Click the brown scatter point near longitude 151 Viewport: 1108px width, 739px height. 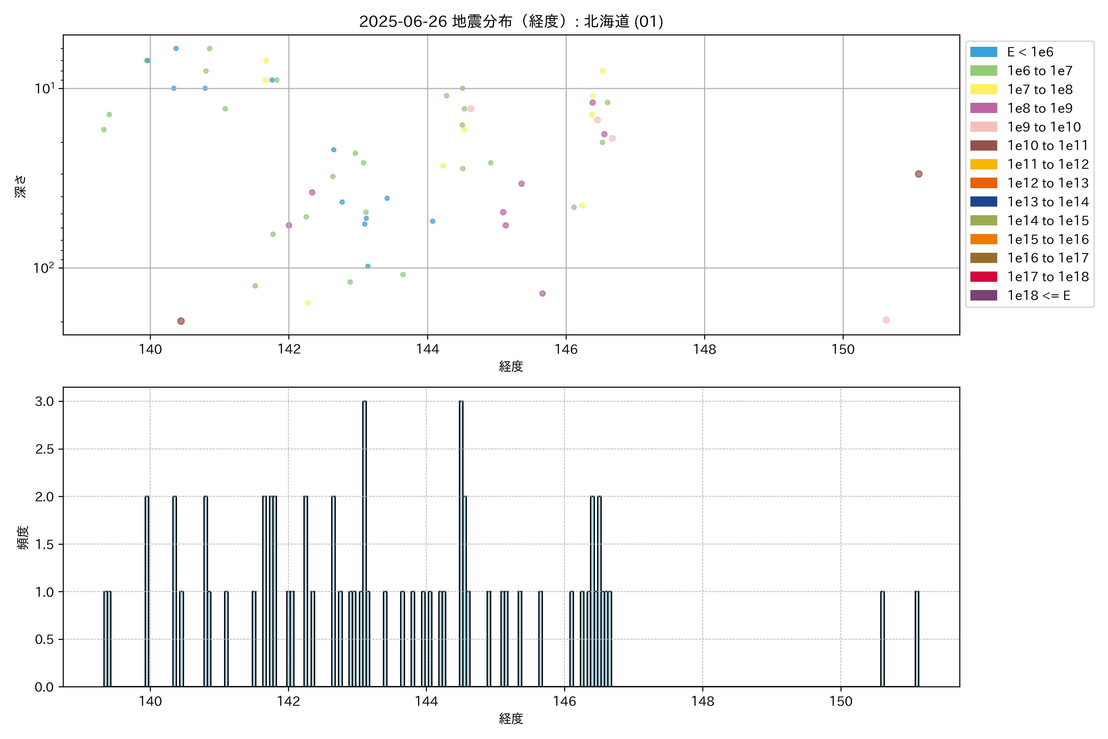(918, 174)
